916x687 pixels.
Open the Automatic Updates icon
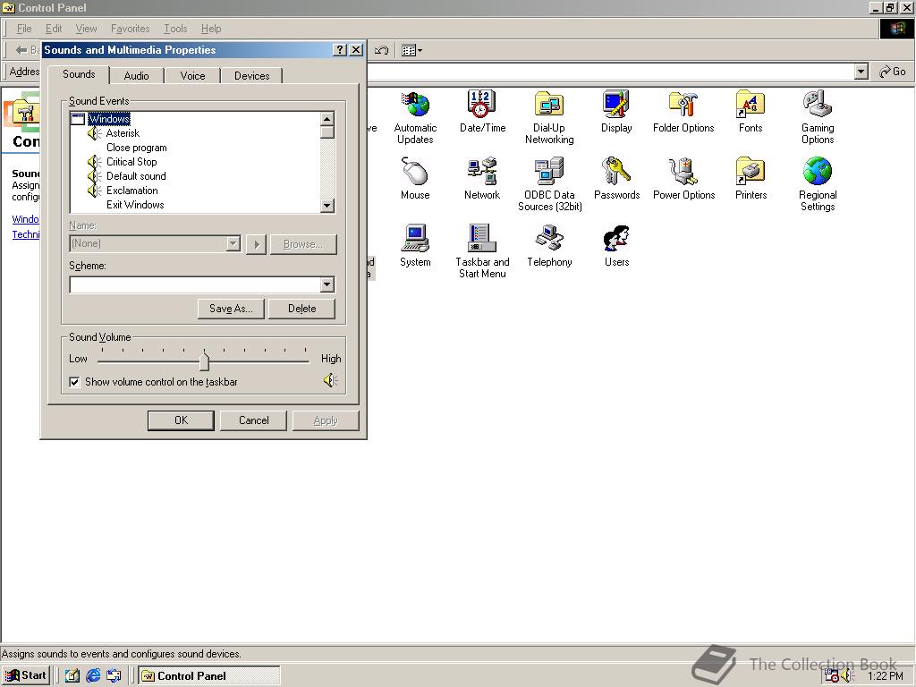415,117
